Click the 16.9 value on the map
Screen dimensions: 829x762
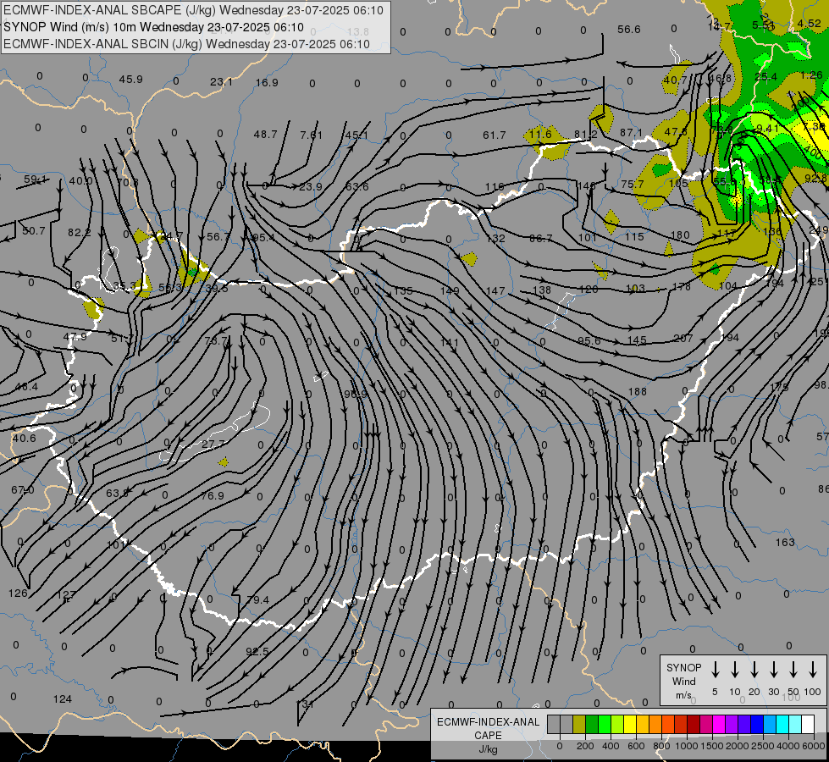tap(267, 82)
